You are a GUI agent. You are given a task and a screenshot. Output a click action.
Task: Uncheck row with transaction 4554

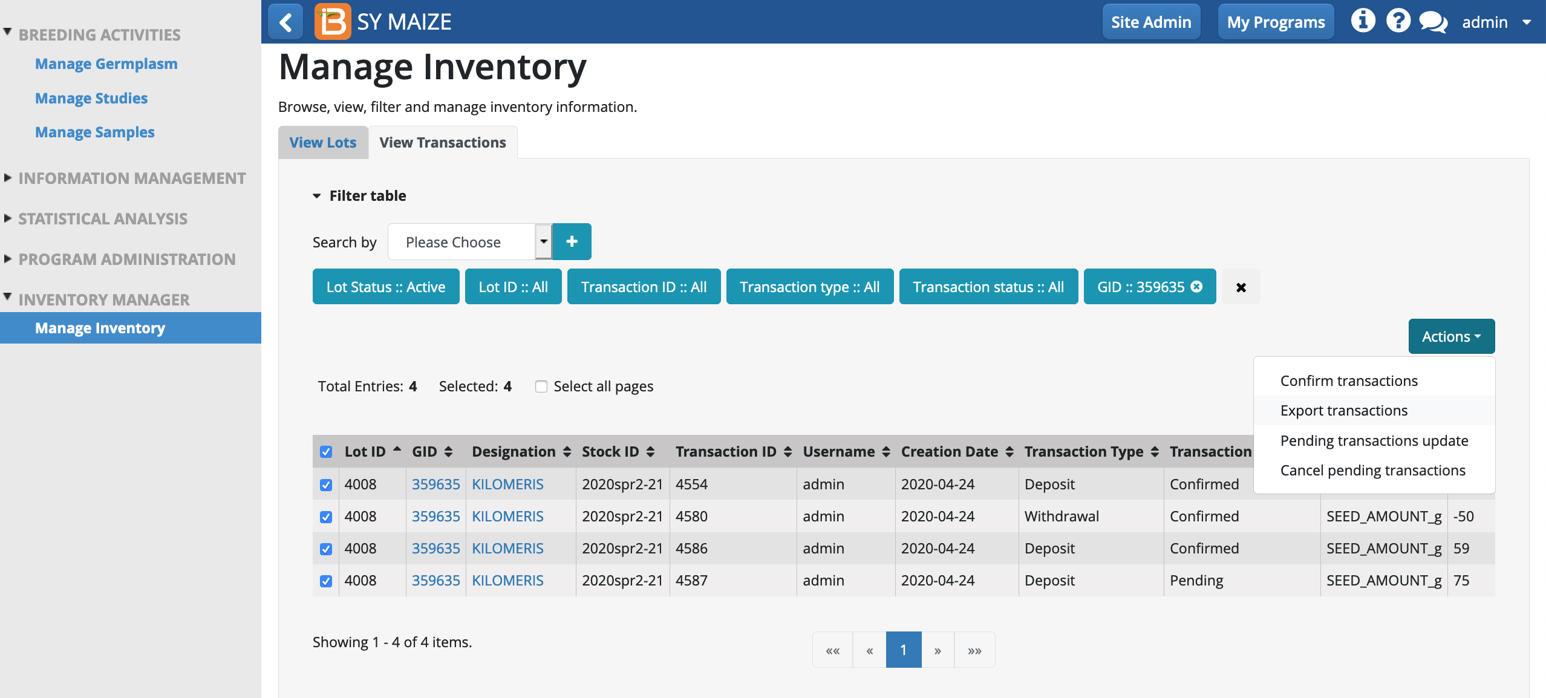pos(326,485)
